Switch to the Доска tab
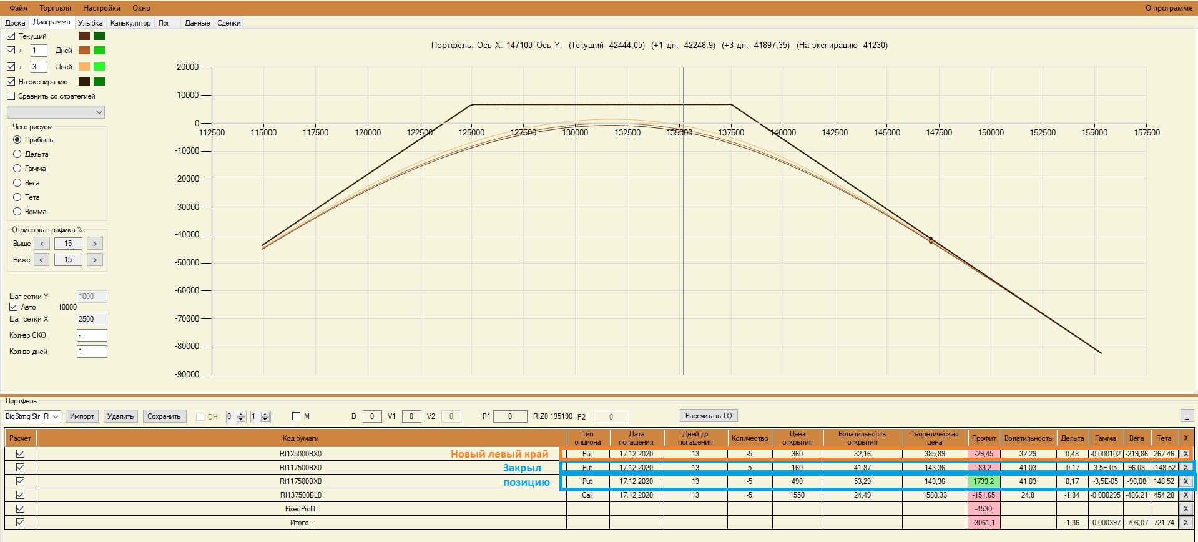The width and height of the screenshot is (1198, 542). coord(15,23)
